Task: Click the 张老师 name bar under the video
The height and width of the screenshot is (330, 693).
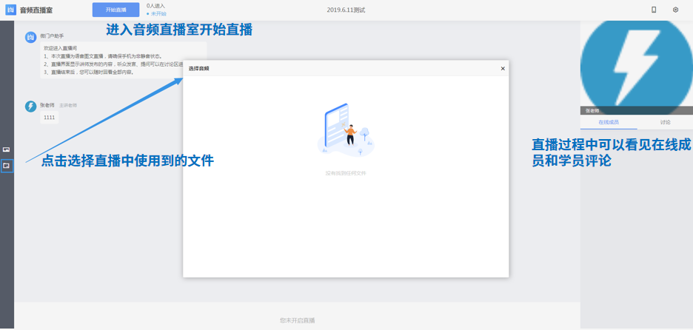Action: point(637,111)
